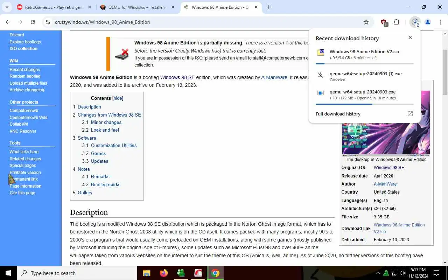This screenshot has width=448, height=280.
Task: Jump to Games contents entry
Action: click(98, 153)
